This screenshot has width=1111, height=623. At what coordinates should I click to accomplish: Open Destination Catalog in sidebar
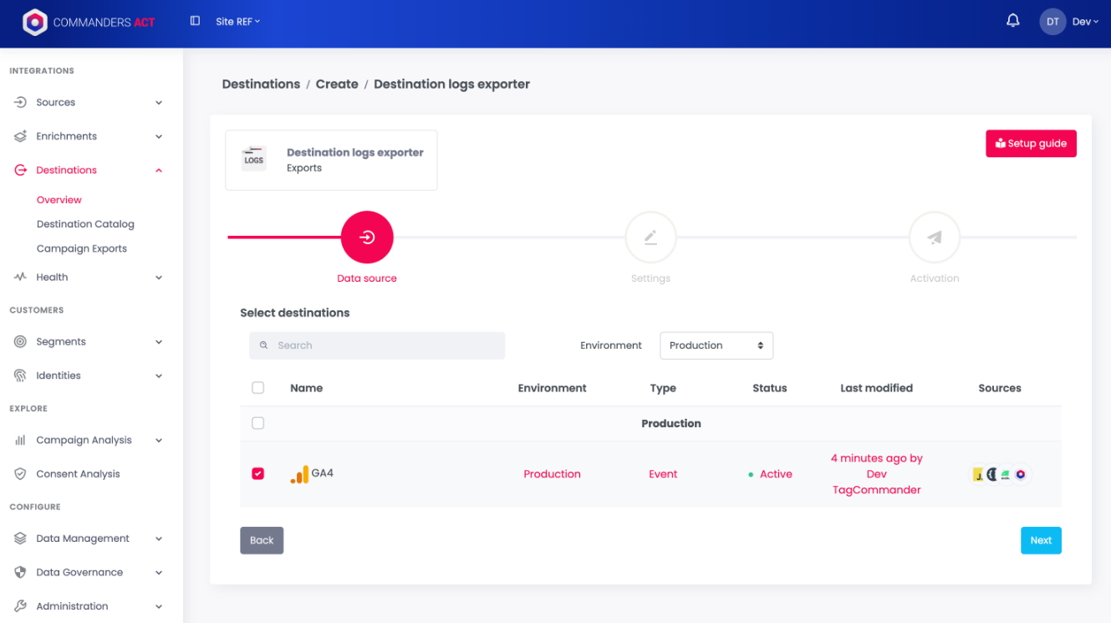pyautogui.click(x=85, y=224)
